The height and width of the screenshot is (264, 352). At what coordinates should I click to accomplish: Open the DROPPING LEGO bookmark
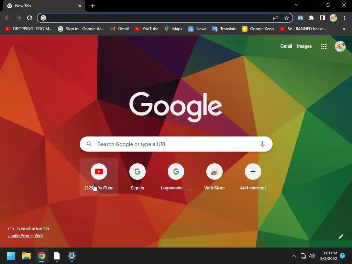pyautogui.click(x=29, y=29)
